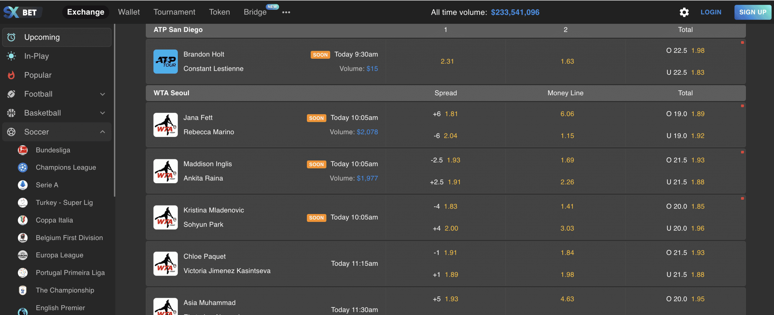The width and height of the screenshot is (774, 315).
Task: Open Turkey - Super Lig markets
Action: (x=64, y=203)
